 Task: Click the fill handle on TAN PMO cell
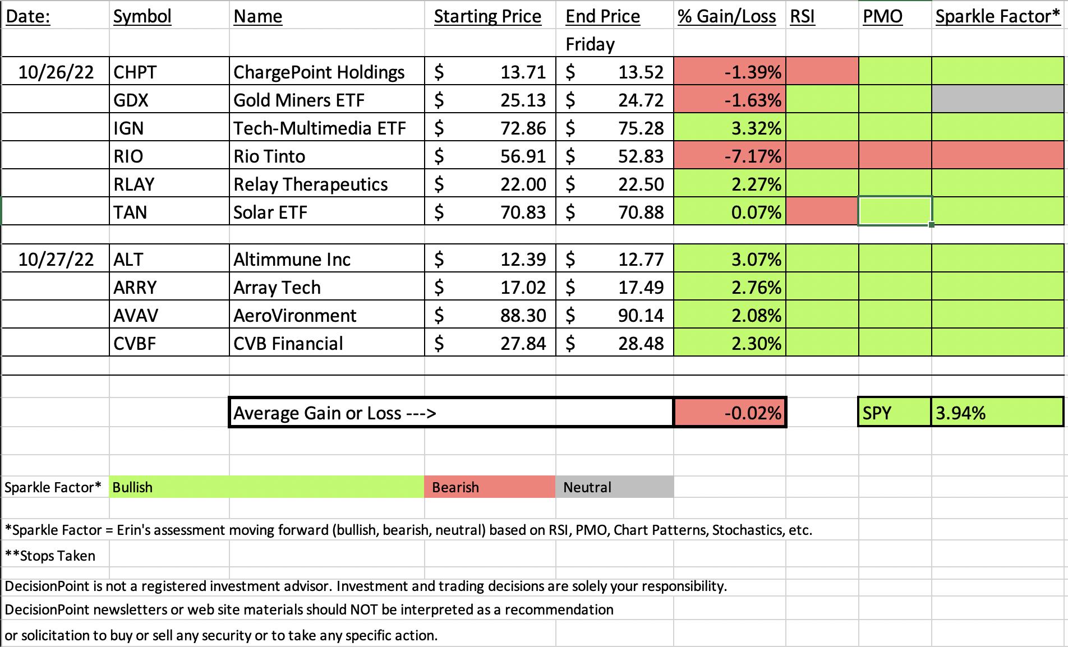pyautogui.click(x=931, y=225)
